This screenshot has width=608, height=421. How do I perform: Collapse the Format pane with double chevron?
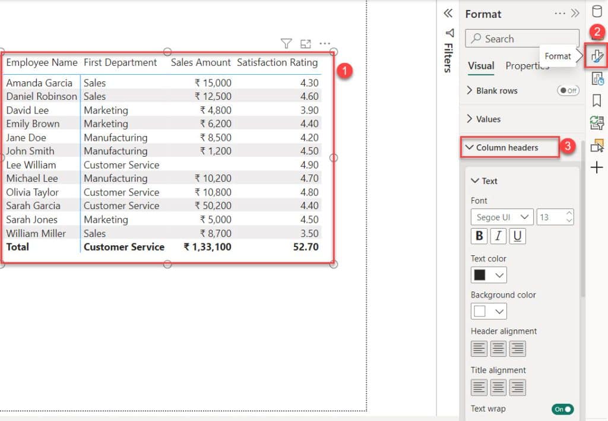point(575,14)
